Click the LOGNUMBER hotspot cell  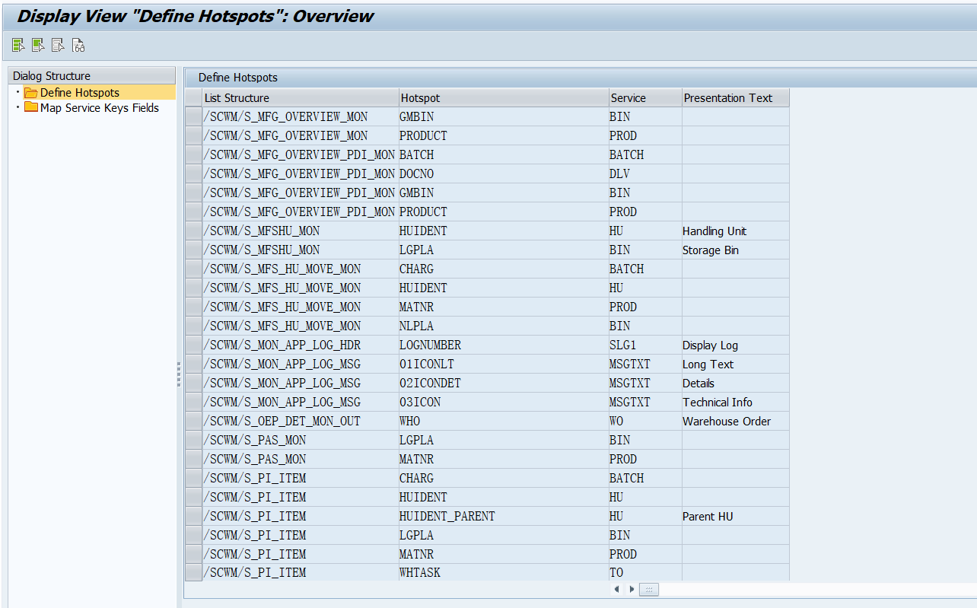504,345
